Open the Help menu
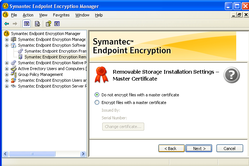The height and width of the screenshot is (166, 249). point(99,15)
